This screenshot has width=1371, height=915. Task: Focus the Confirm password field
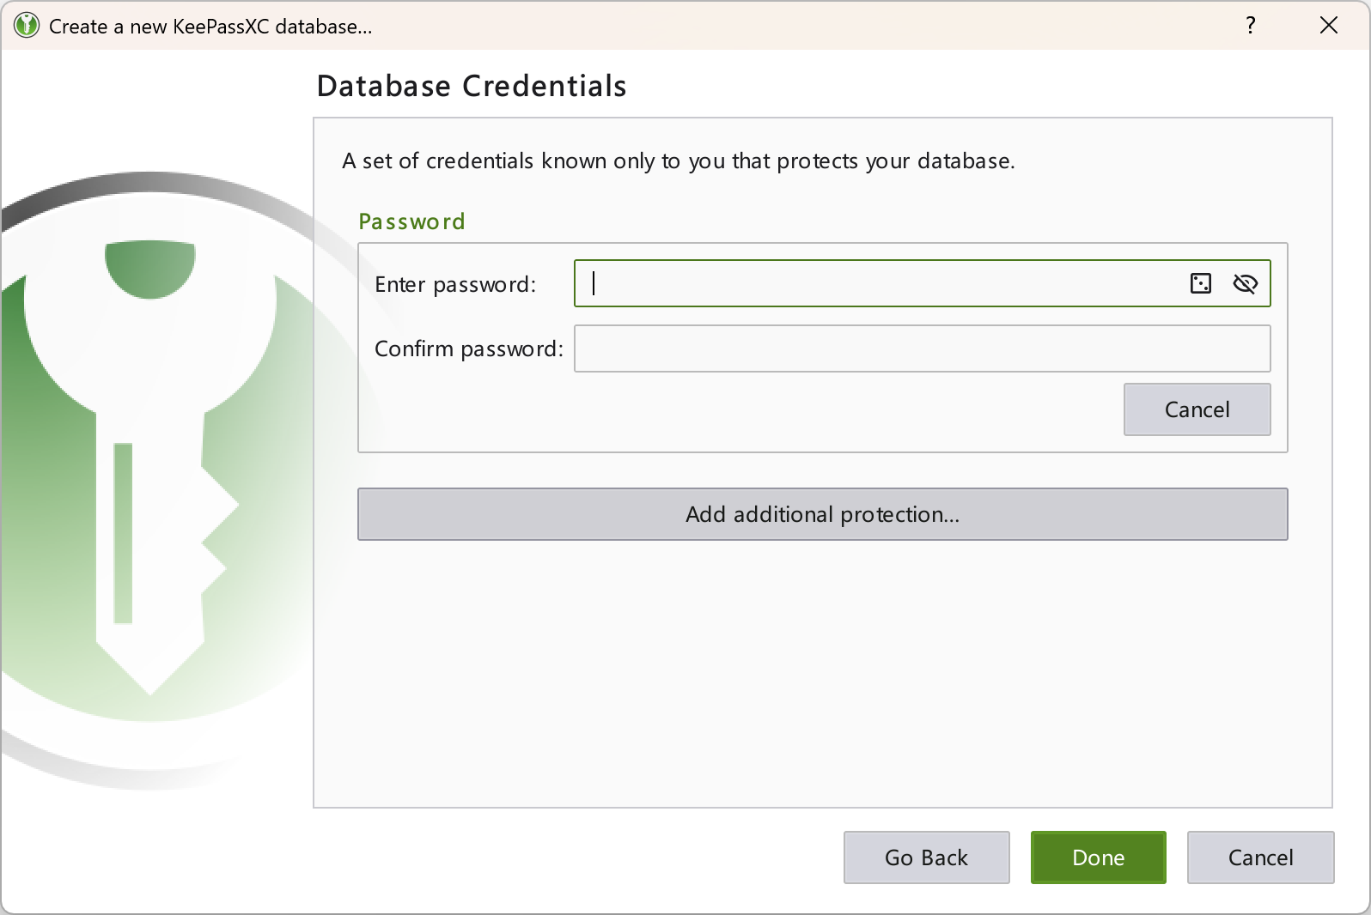[x=922, y=348]
